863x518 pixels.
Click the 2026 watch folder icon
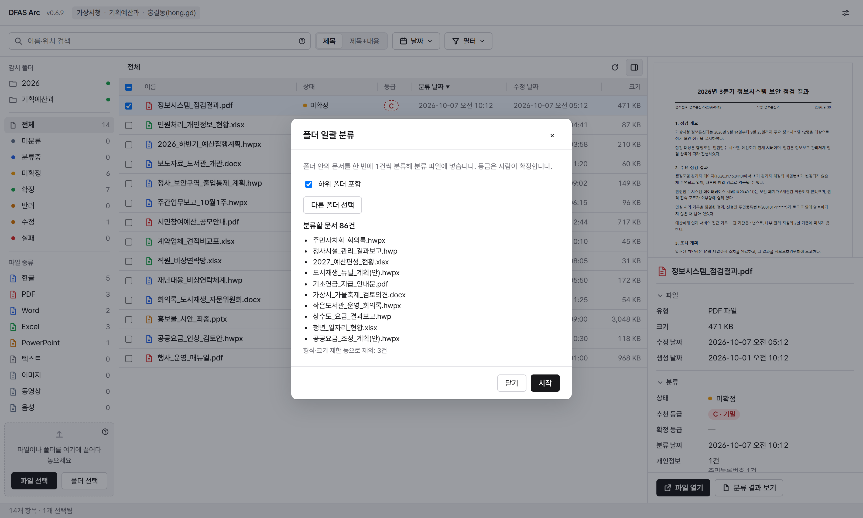click(x=13, y=83)
